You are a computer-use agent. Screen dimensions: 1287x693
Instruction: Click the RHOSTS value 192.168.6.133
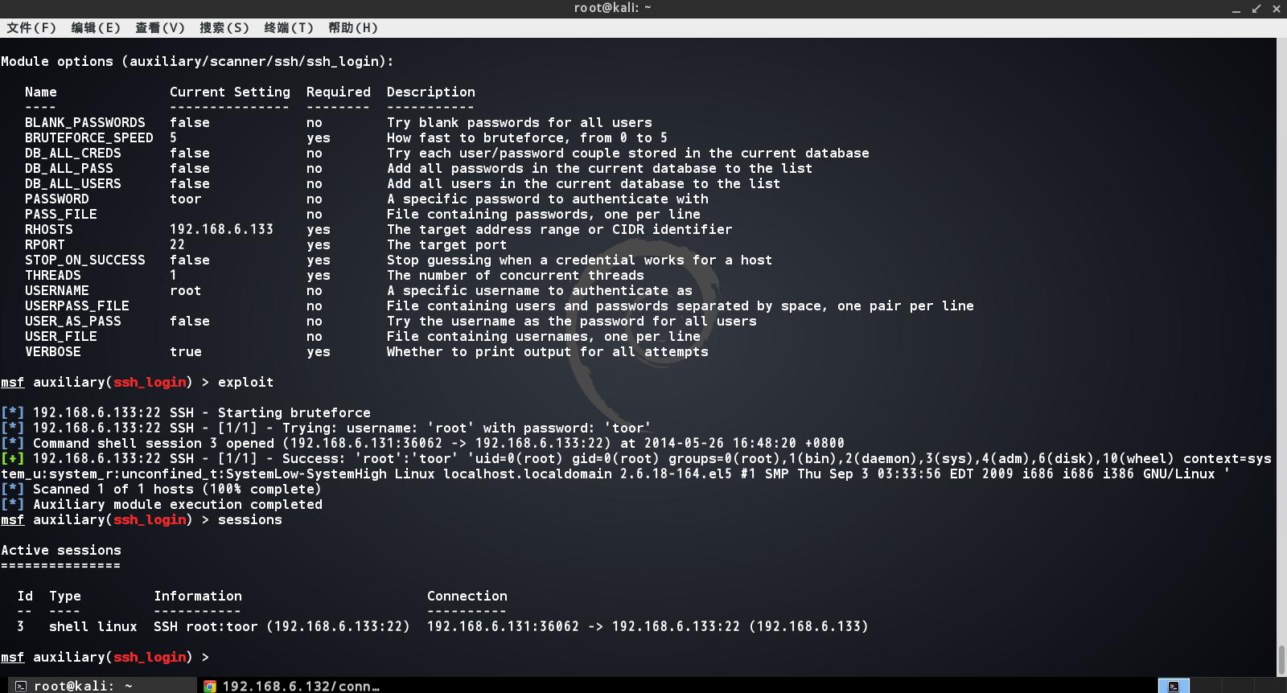222,230
